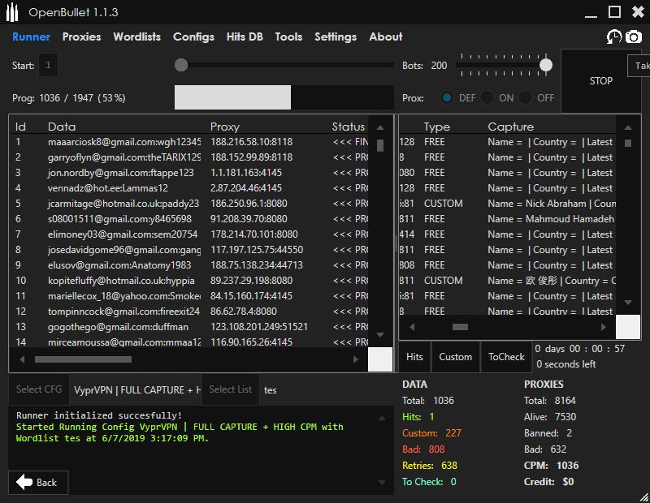The width and height of the screenshot is (650, 503).
Task: Show the Hits list
Action: coord(414,357)
